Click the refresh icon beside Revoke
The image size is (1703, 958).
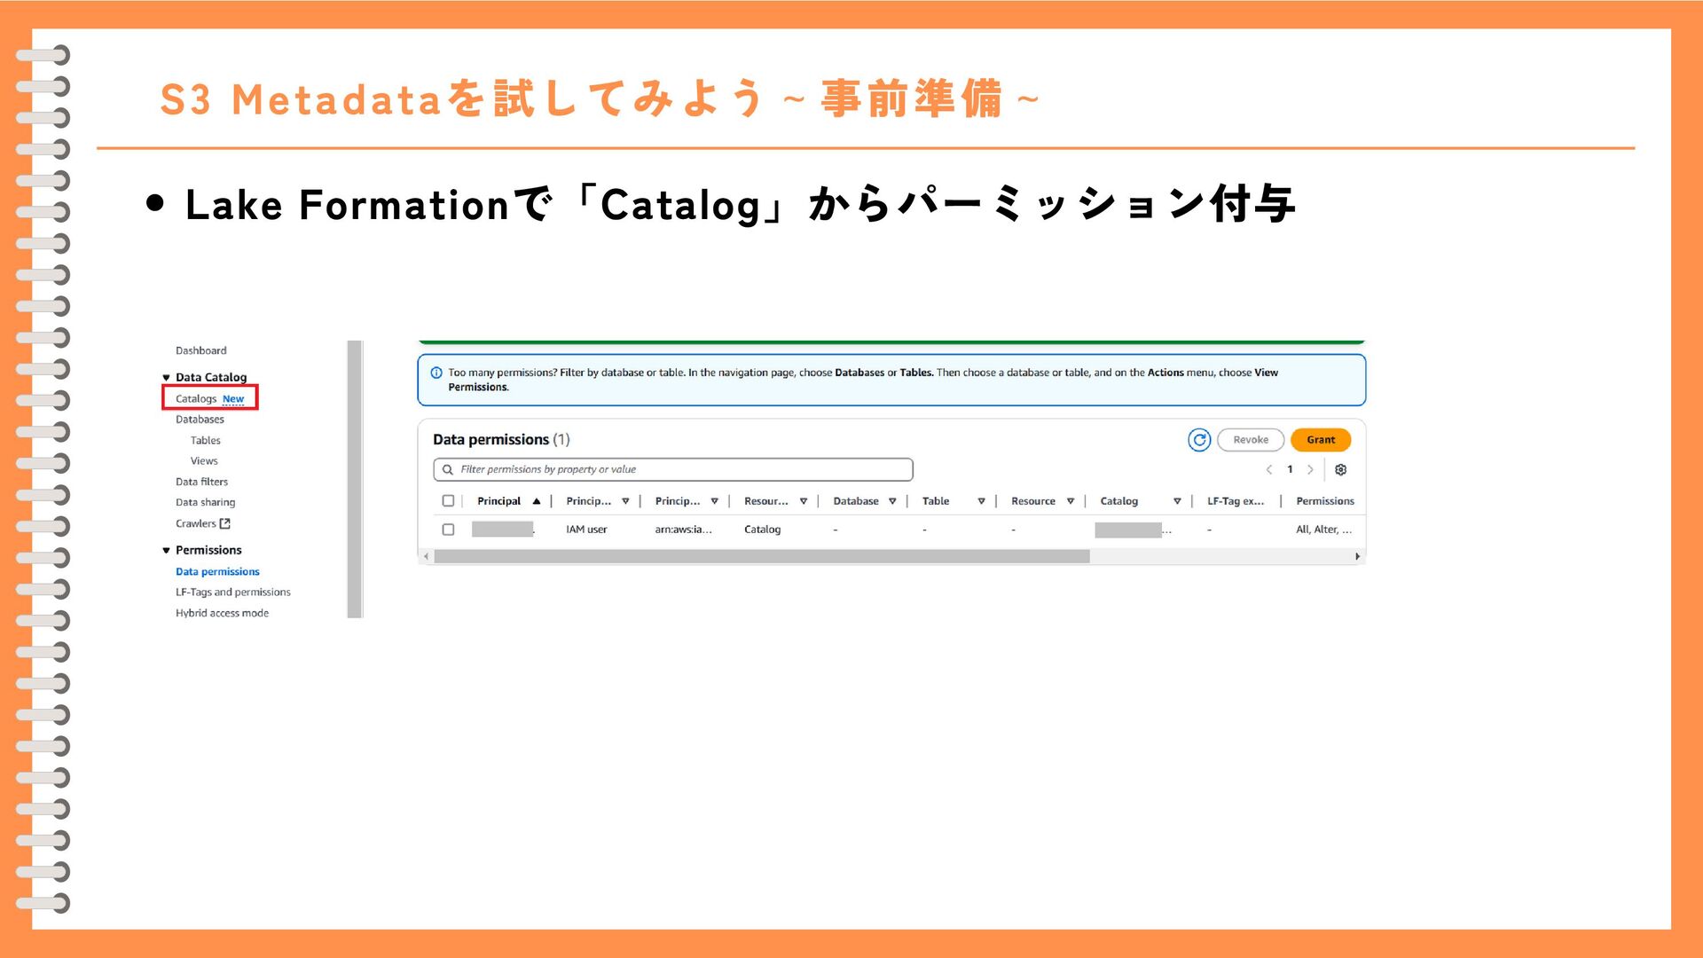(1199, 440)
